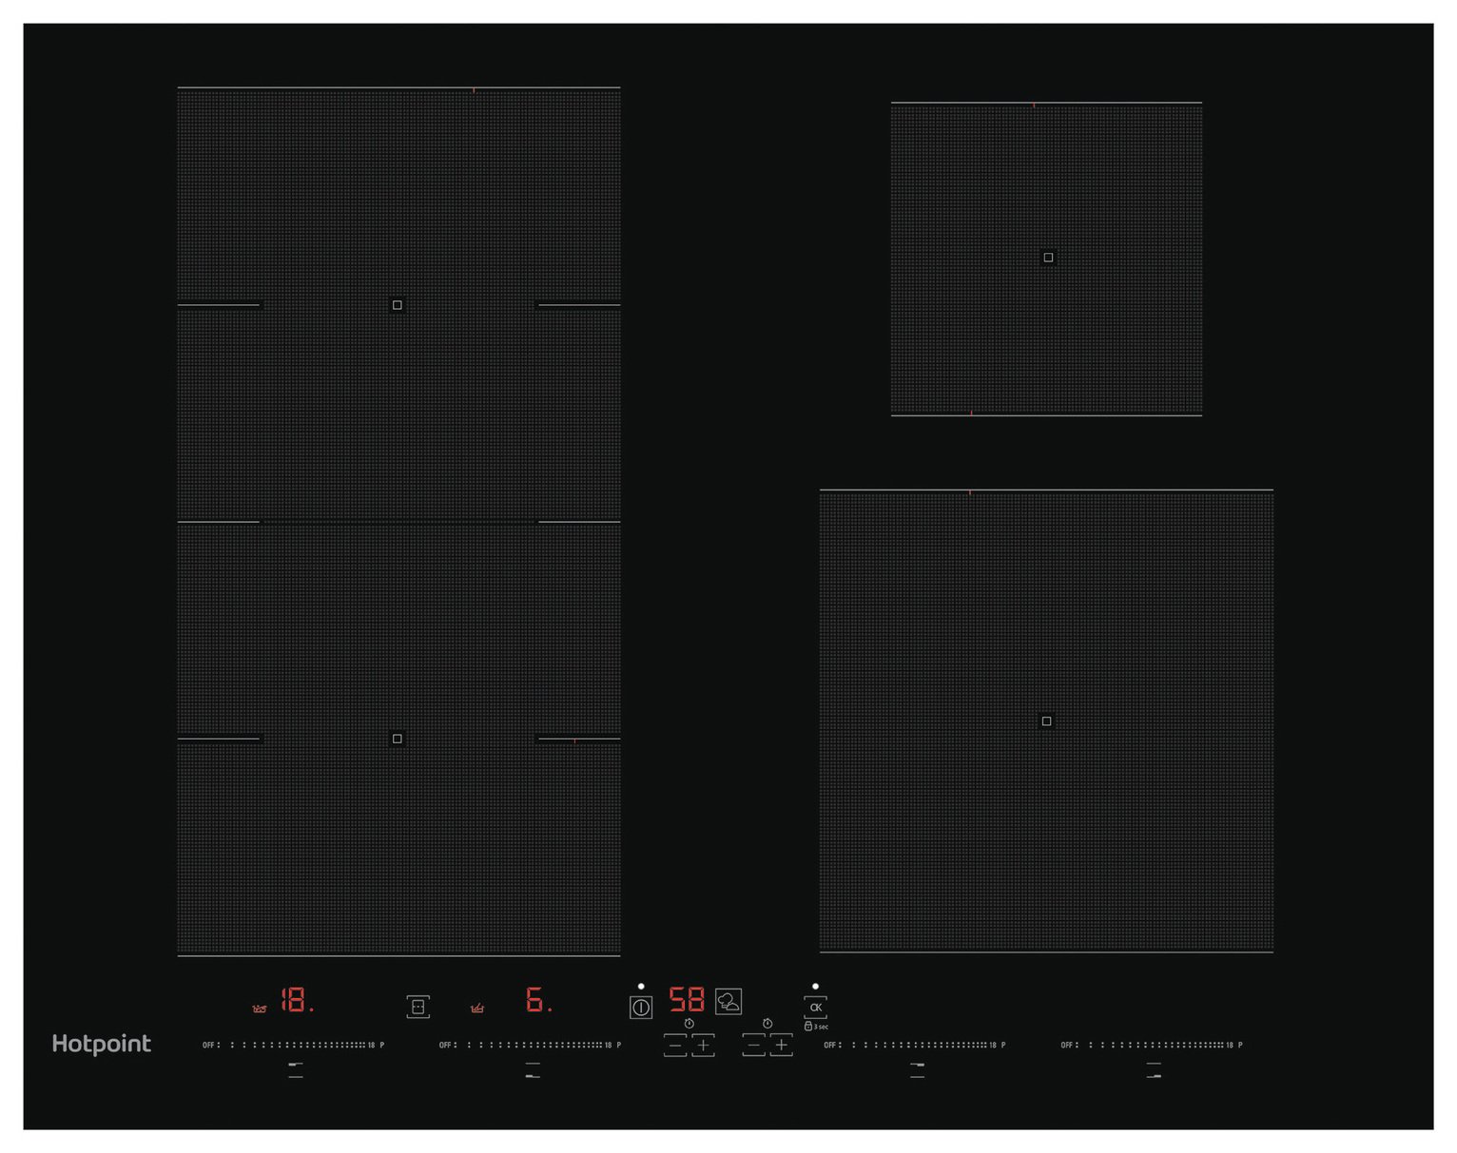Tap the red 58 timer display

click(687, 999)
